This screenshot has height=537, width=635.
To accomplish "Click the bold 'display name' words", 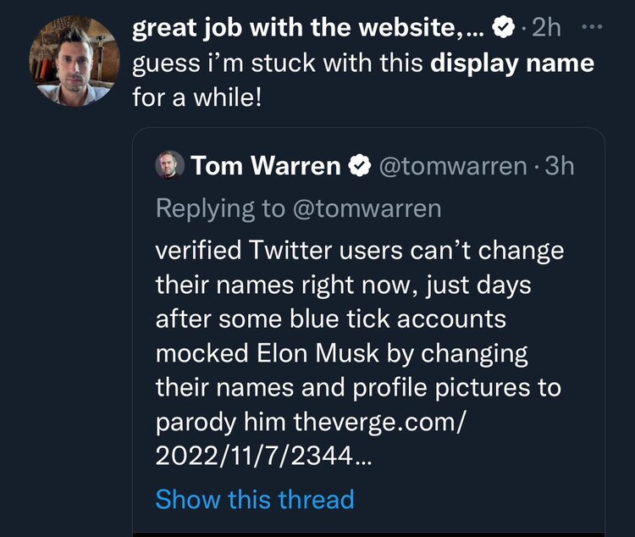I will pos(512,64).
